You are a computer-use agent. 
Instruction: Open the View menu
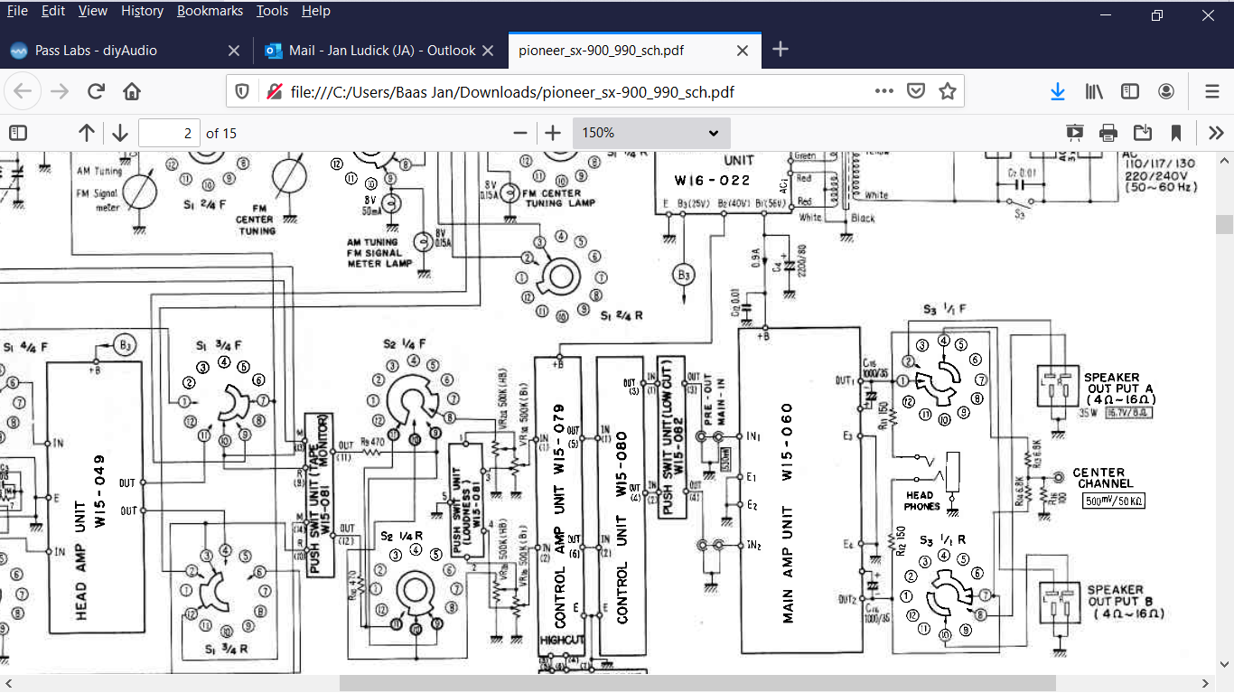pyautogui.click(x=93, y=11)
